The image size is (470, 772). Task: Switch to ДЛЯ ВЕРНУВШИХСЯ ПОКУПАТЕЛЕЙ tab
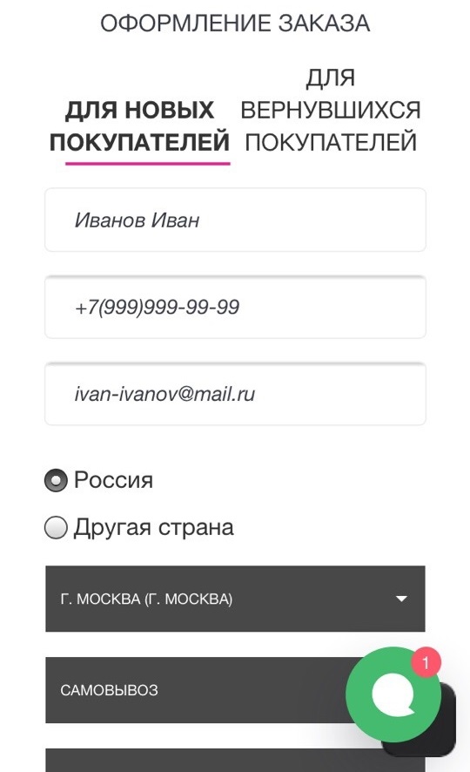tap(331, 110)
